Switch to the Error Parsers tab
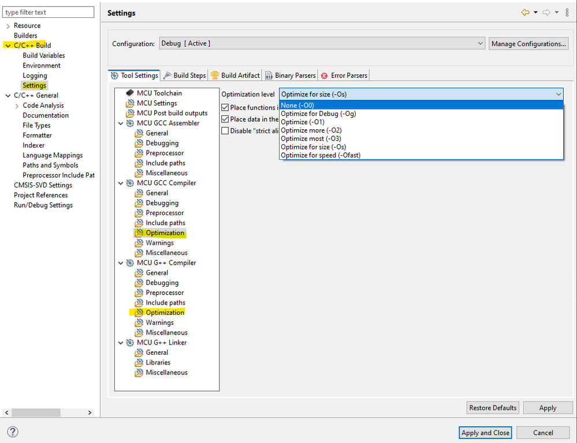The width and height of the screenshot is (577, 443). [344, 76]
